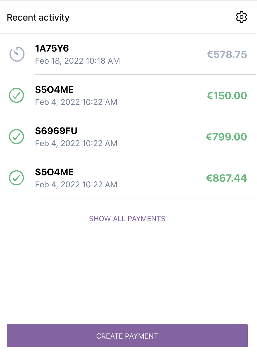Open payment S6969FU
The height and width of the screenshot is (353, 257).
tap(128, 137)
